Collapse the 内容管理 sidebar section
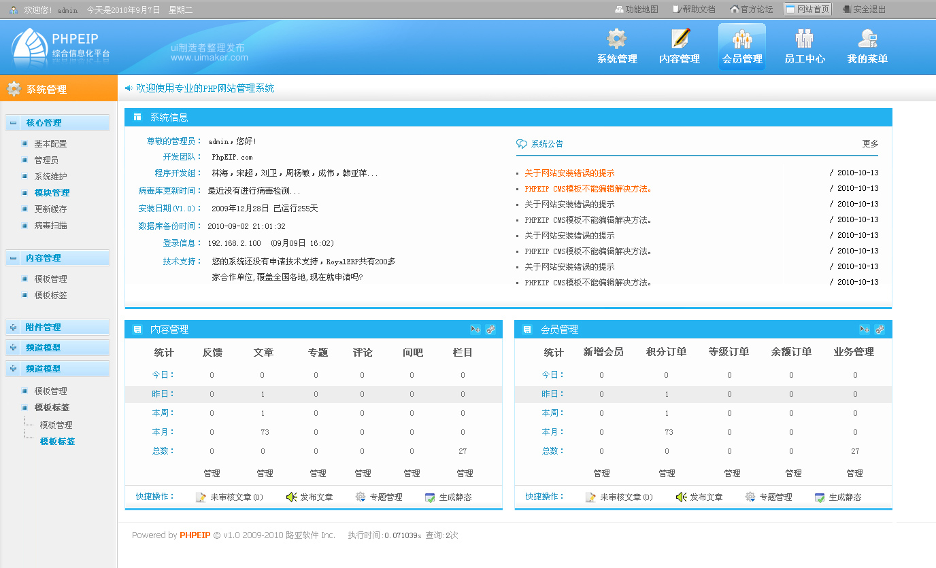Viewport: 936px width, 568px height. click(14, 258)
